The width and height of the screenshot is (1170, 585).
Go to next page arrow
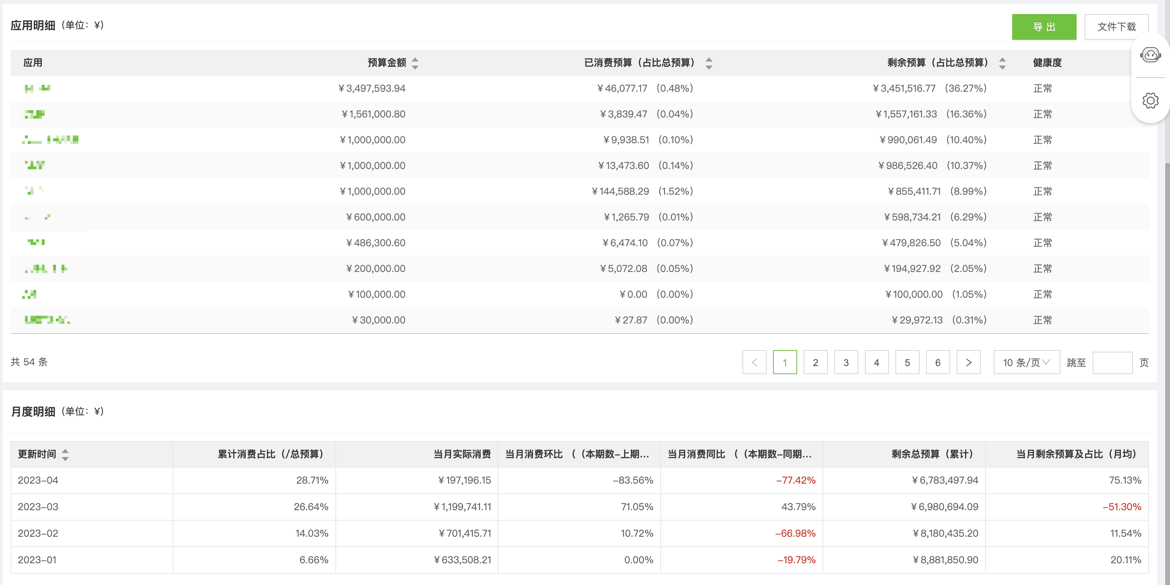pyautogui.click(x=968, y=362)
